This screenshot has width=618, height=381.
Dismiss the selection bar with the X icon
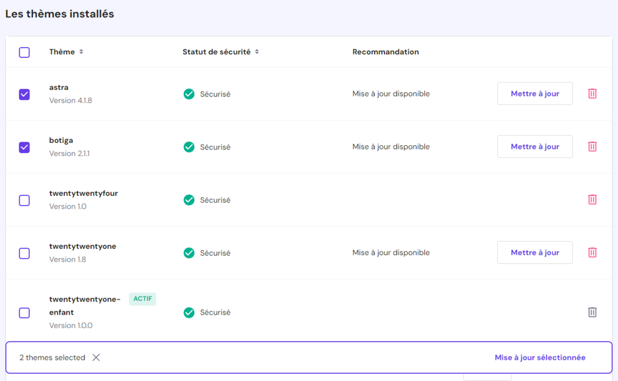point(96,357)
